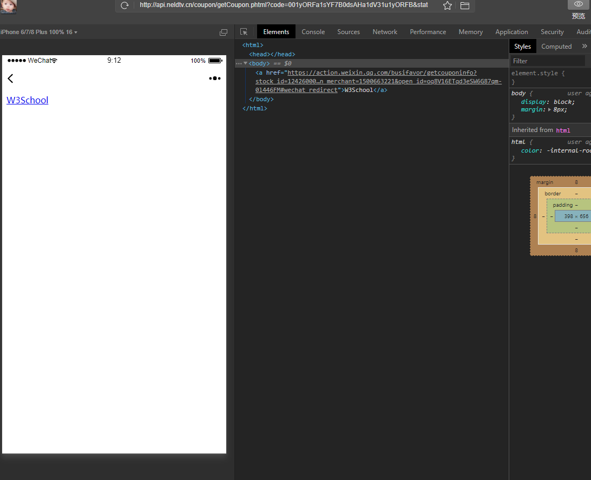The image size is (591, 480).
Task: Select the <head></head> node
Action: click(272, 54)
